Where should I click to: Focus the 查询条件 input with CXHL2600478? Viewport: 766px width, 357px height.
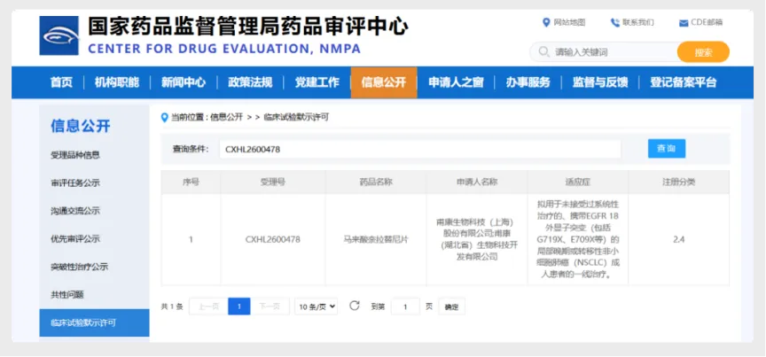[x=420, y=150]
